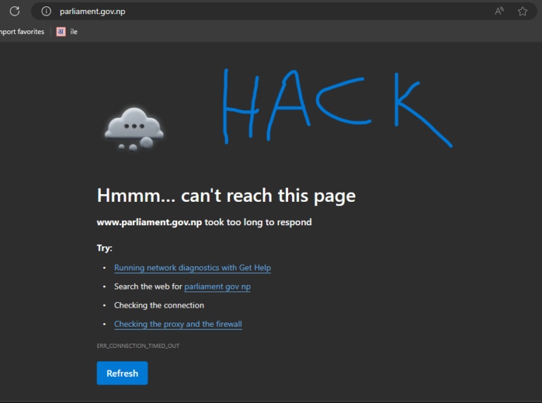The height and width of the screenshot is (403, 542).
Task: Click the ERR_CONNECTION_TIMED_OUT error code
Action: coord(138,346)
